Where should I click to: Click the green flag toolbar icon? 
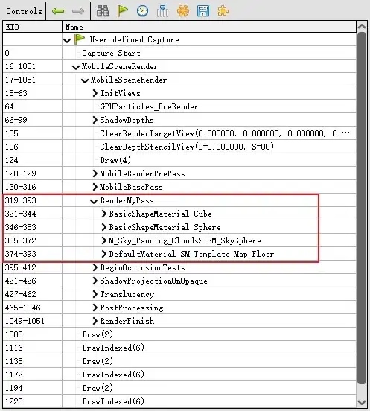[x=122, y=11]
